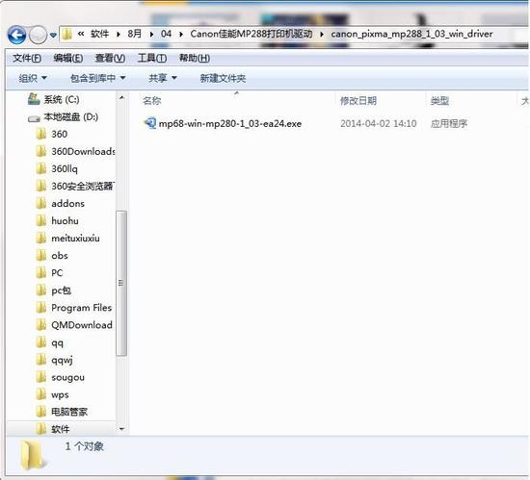Click the date 2014-04-02 14:10 cell
The height and width of the screenshot is (480, 530).
coord(379,124)
